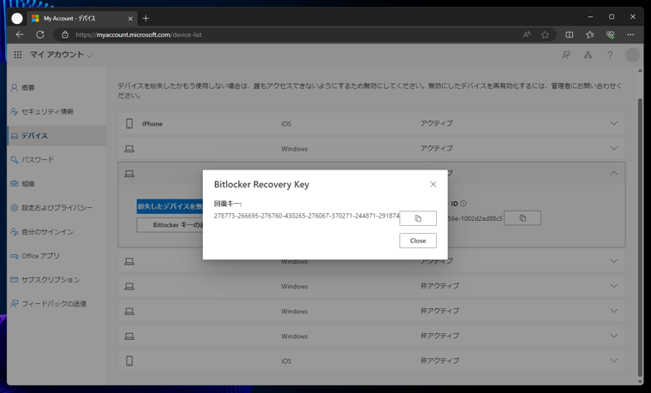The image size is (651, 393).
Task: Click the iPhone device name
Action: click(152, 123)
